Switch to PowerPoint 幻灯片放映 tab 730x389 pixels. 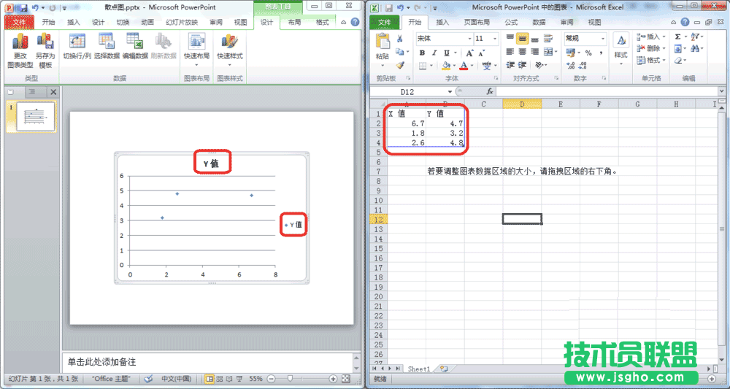click(182, 23)
